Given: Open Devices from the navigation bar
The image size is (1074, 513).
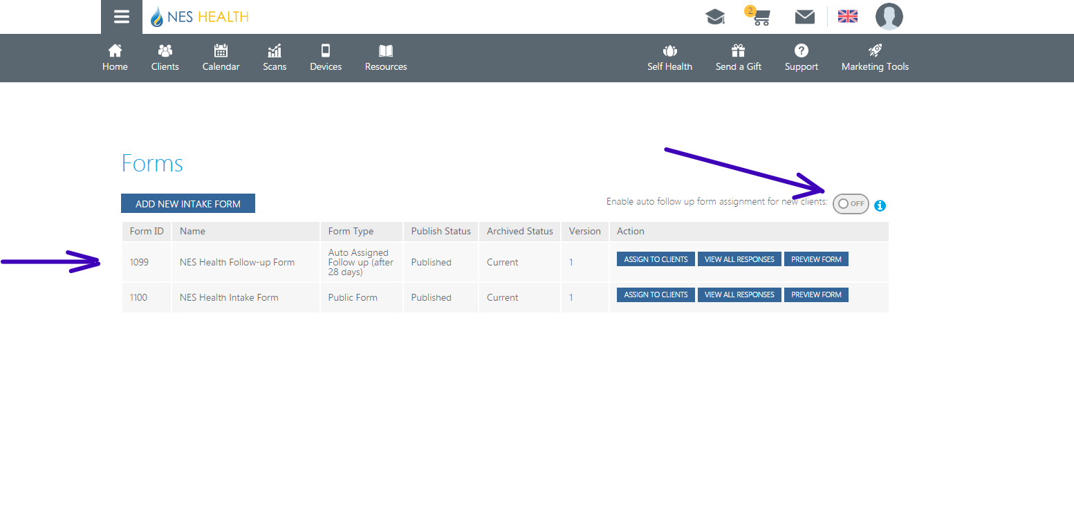Looking at the screenshot, I should point(326,58).
